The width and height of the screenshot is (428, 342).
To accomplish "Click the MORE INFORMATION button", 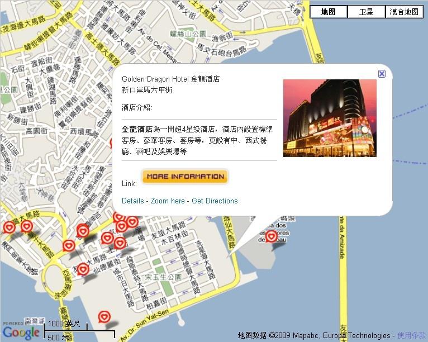I will coord(186,177).
